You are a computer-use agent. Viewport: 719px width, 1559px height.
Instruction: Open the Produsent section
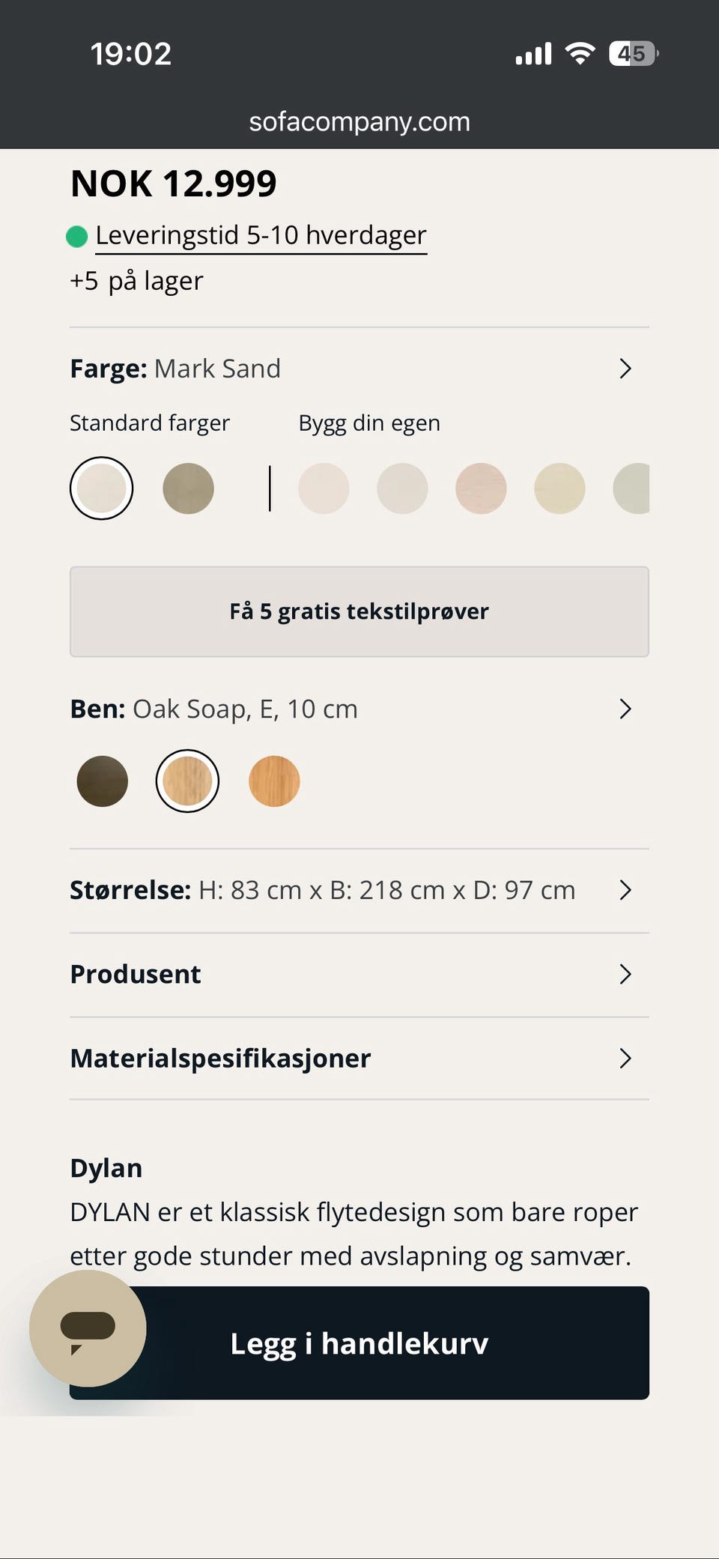click(359, 974)
